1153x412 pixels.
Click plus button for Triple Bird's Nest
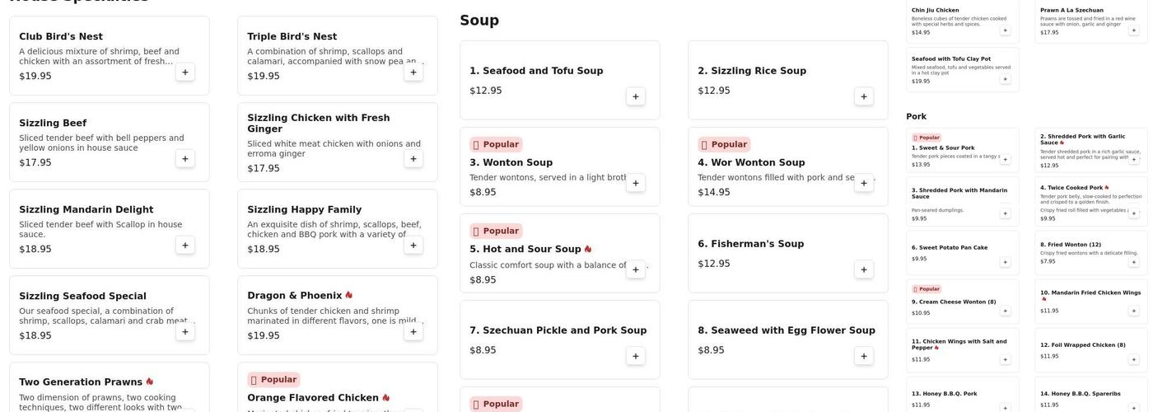413,73
